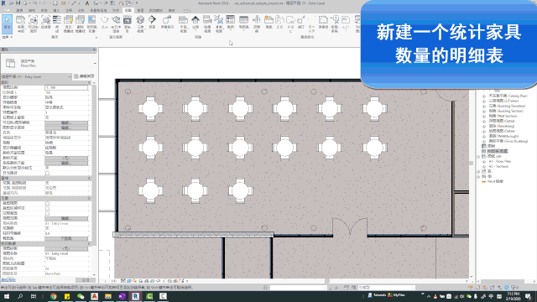The image size is (537, 302).
Task: Open the Schedules tool in ribbon
Action: pos(244,23)
